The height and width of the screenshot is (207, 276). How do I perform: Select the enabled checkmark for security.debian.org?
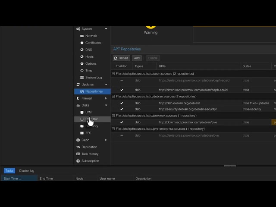[122, 109]
